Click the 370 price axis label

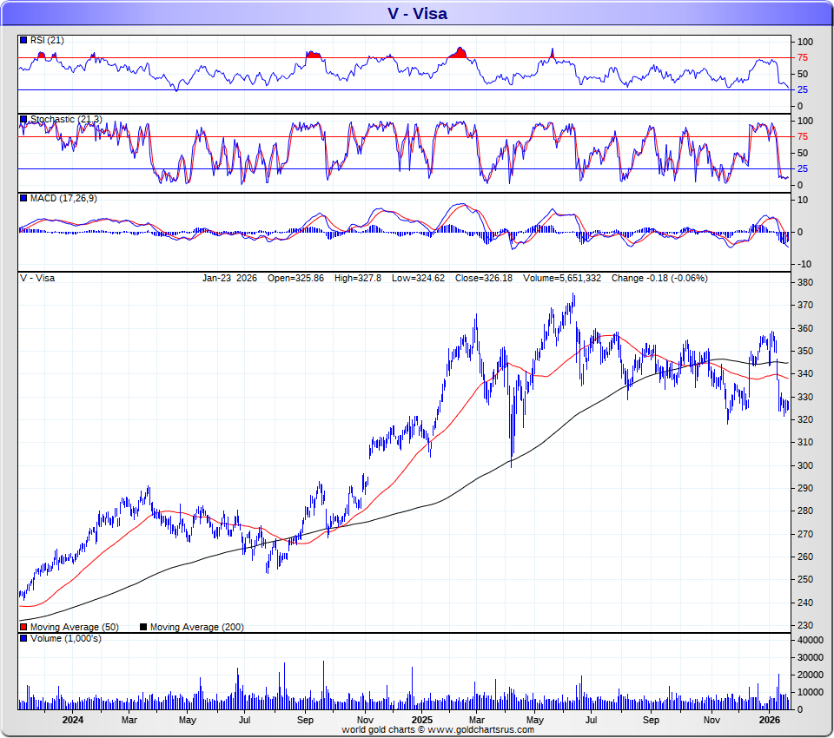tap(805, 306)
